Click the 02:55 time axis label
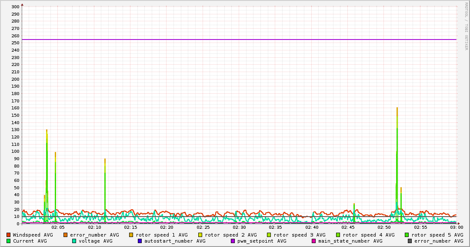 pos(420,227)
